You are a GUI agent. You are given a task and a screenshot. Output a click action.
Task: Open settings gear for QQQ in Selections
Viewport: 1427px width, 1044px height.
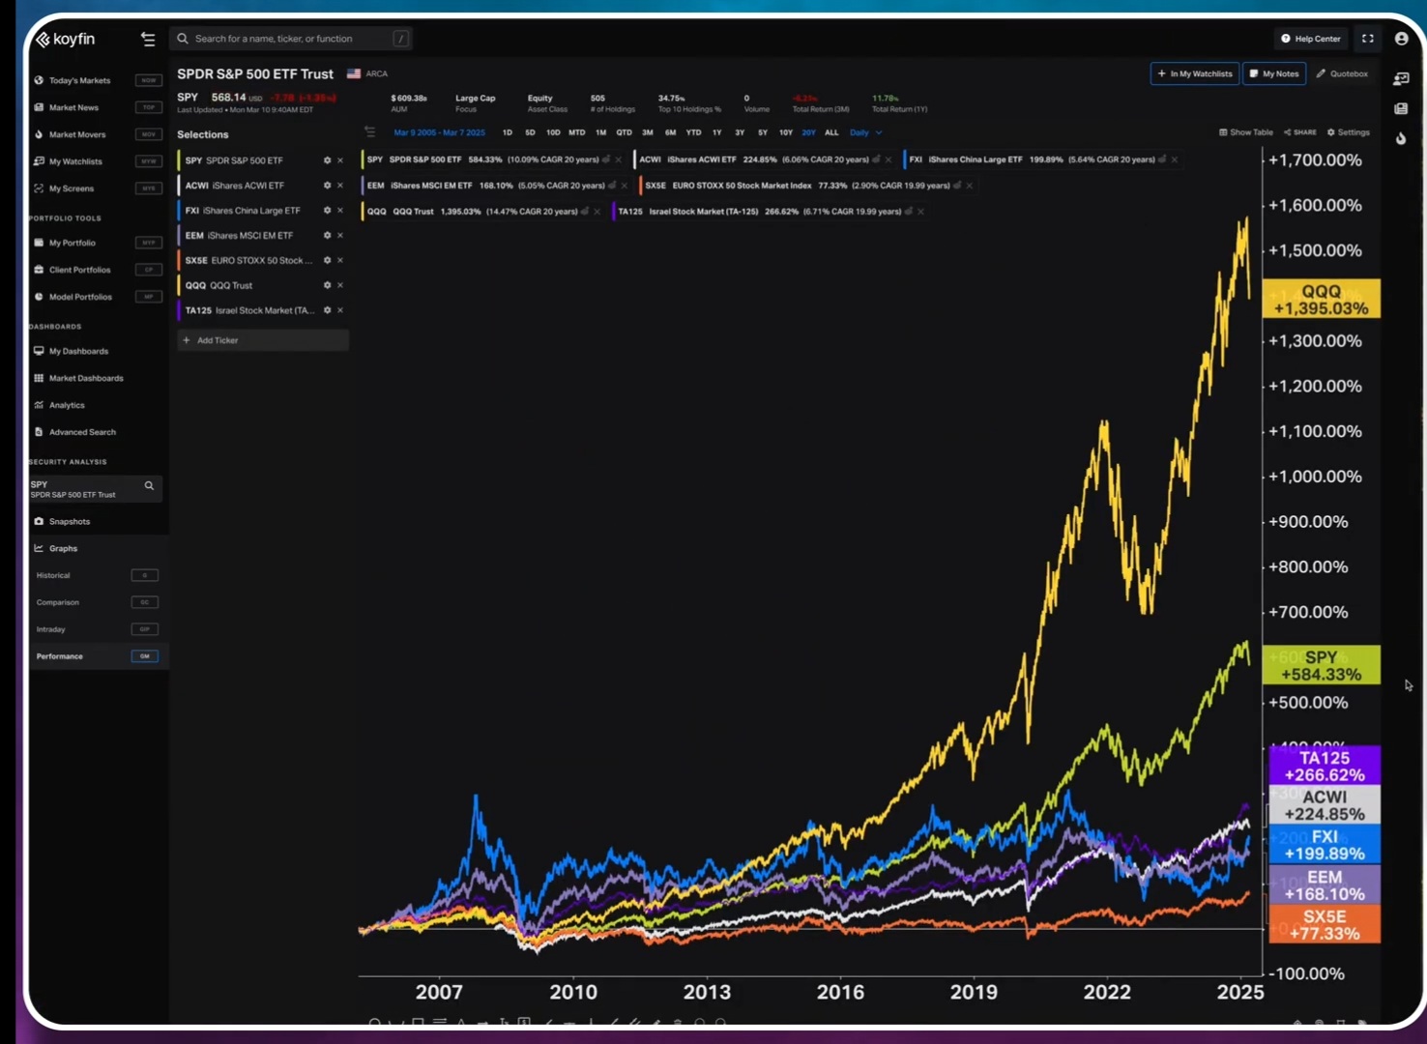tap(327, 286)
